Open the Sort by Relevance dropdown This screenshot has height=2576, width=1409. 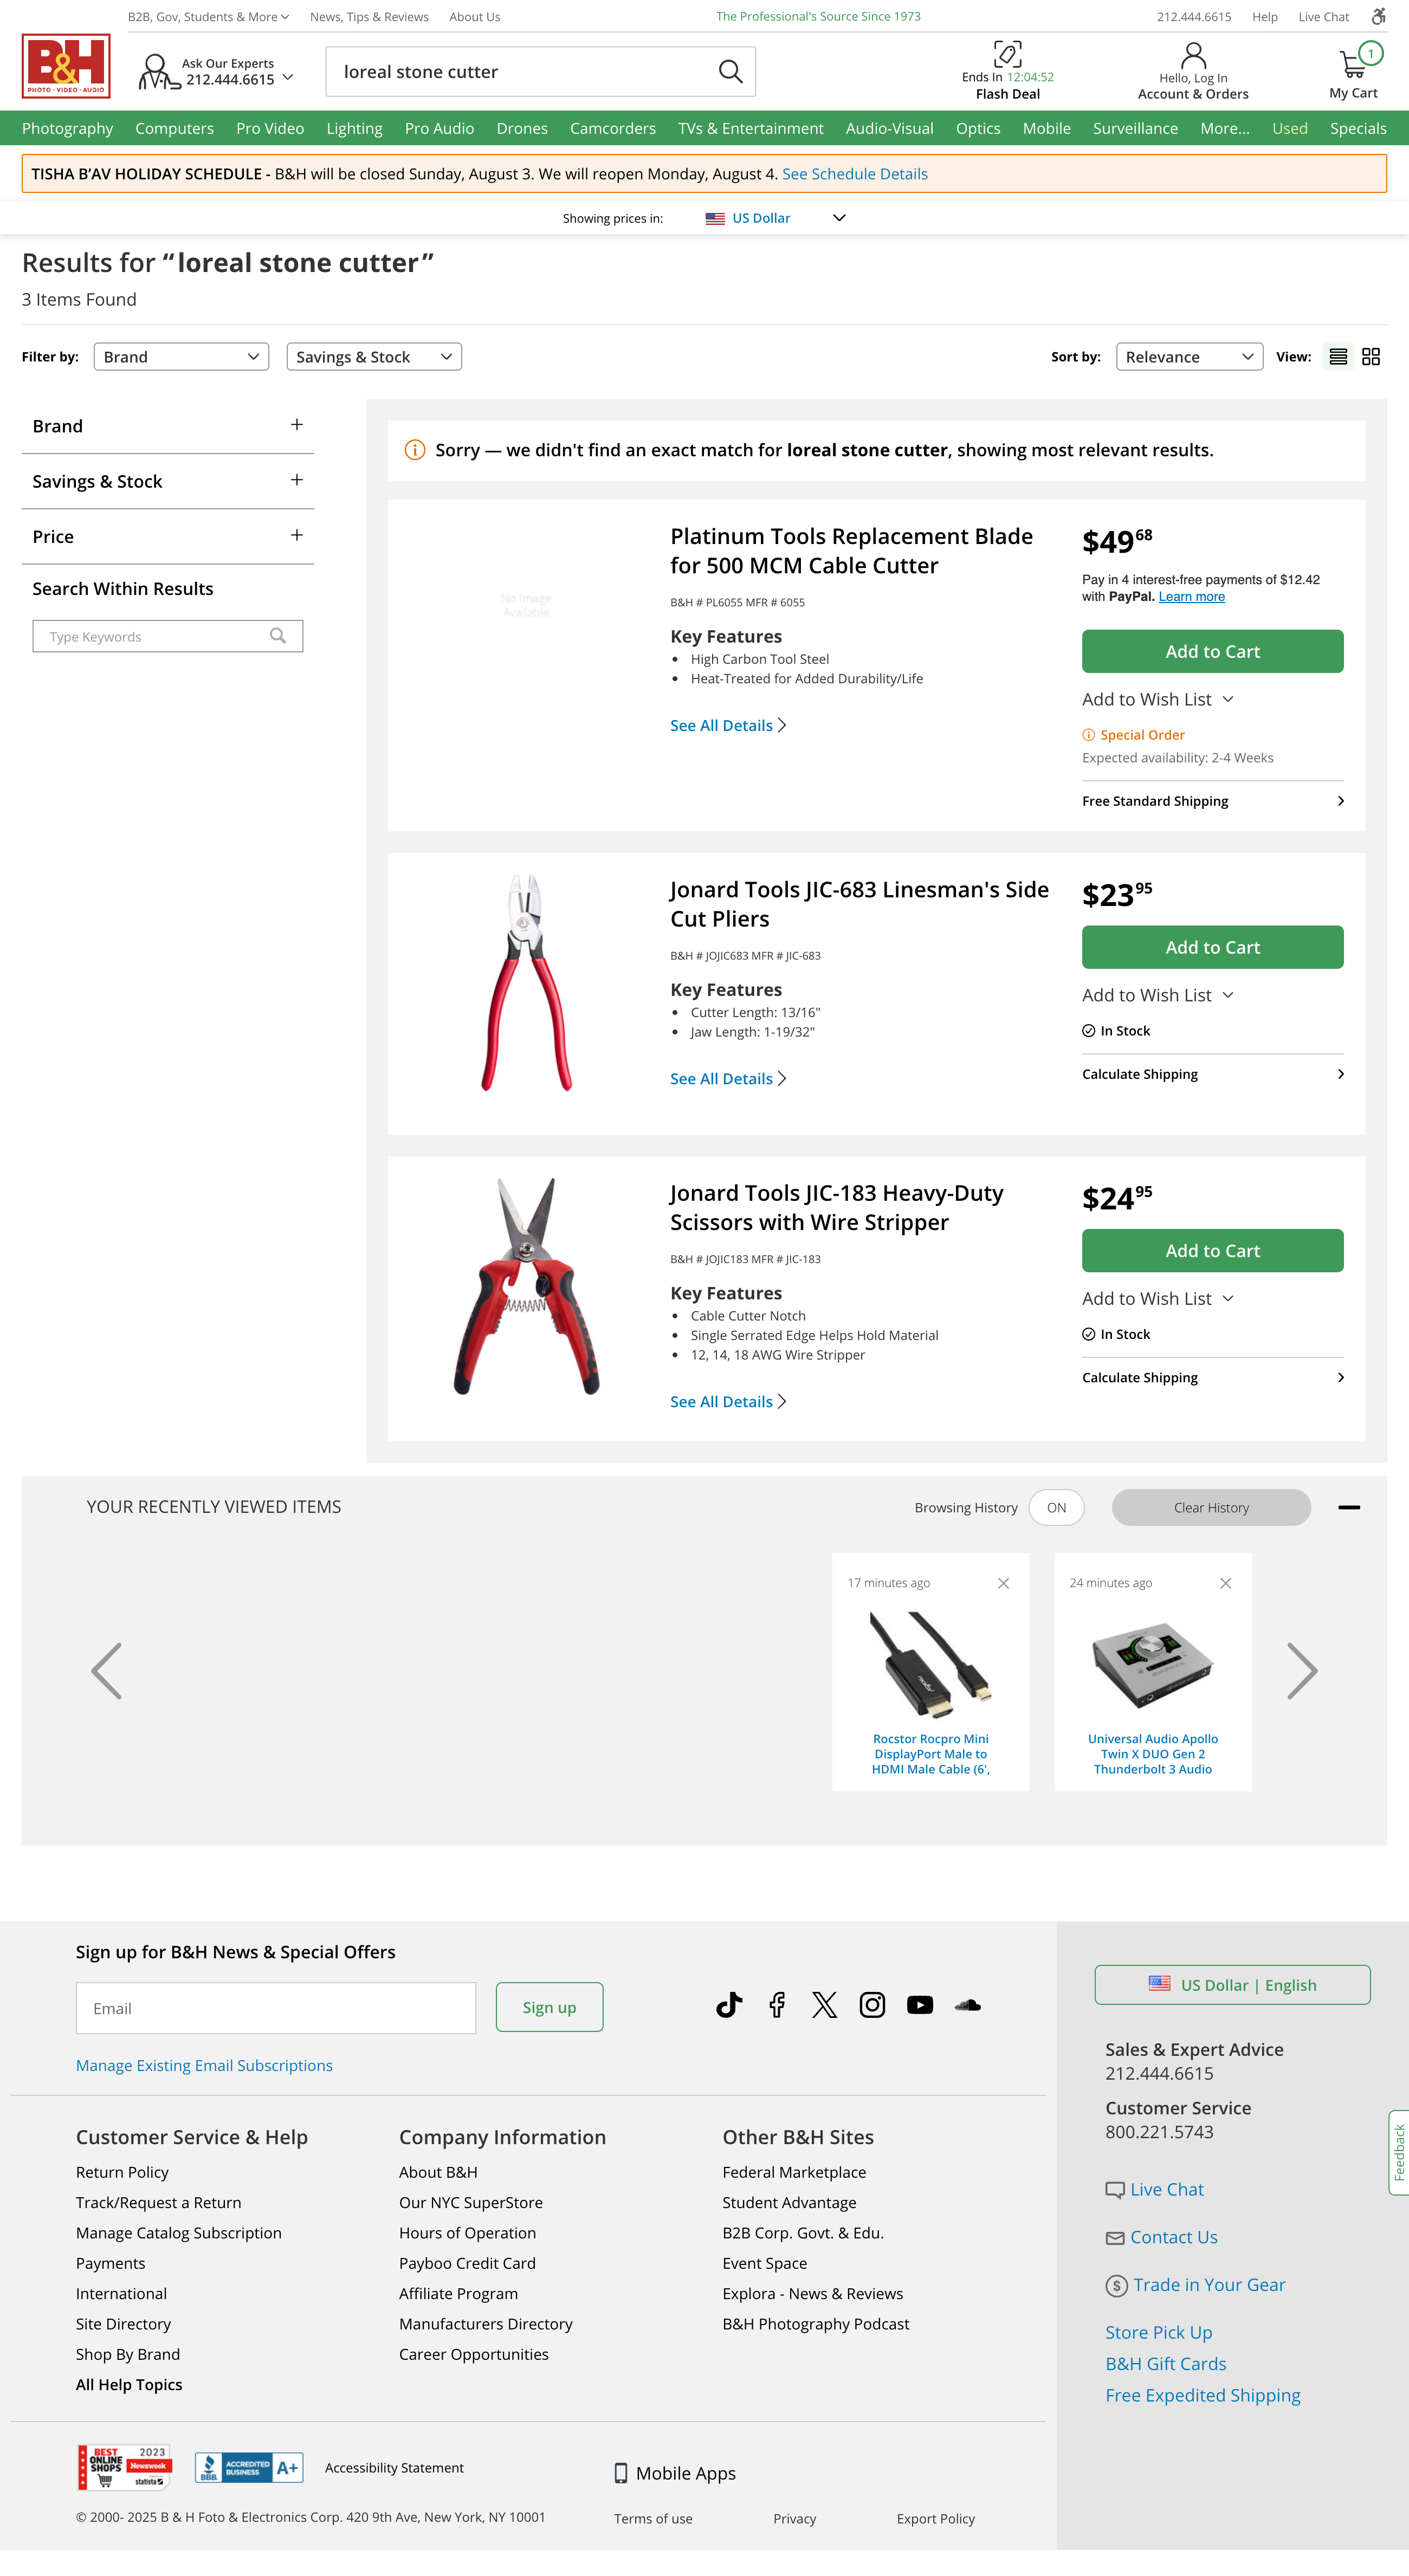[x=1189, y=357]
